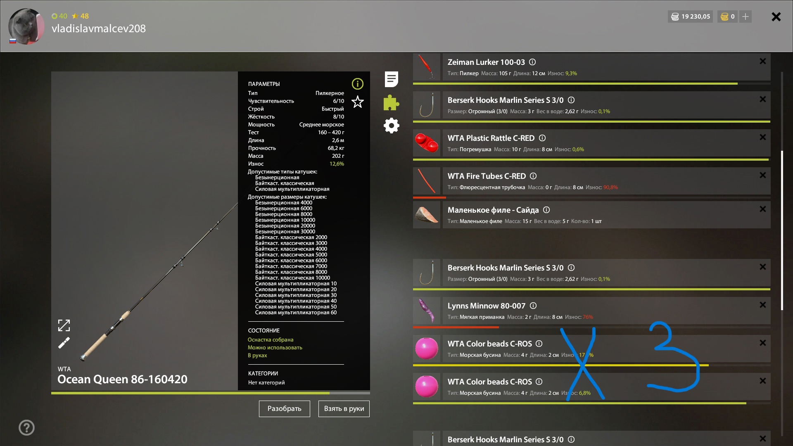Remove Маленькое филе - Сайда bait
This screenshot has width=793, height=446.
point(763,209)
